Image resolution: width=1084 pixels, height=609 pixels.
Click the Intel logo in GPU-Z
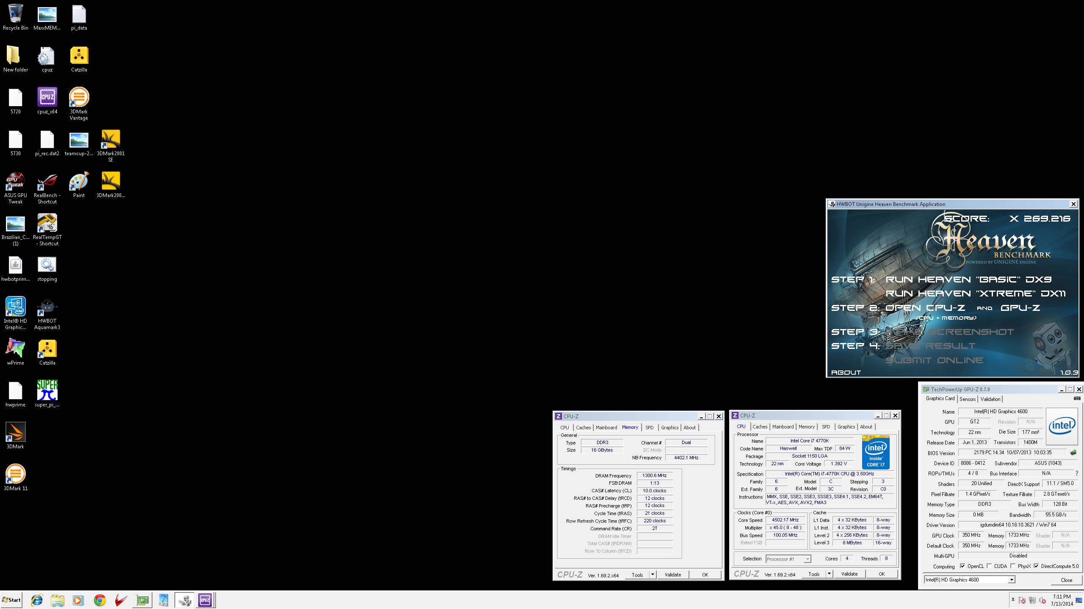1062,426
